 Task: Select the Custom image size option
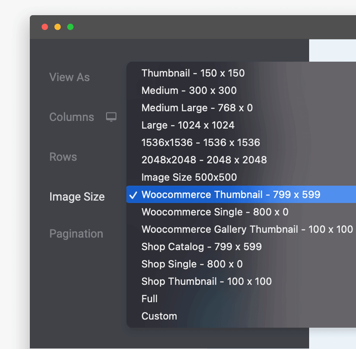click(x=159, y=316)
